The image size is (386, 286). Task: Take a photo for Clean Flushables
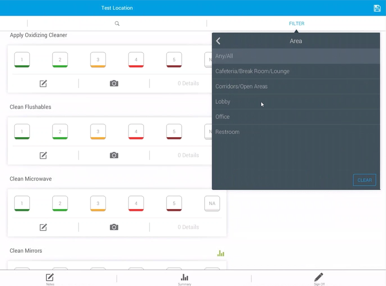pyautogui.click(x=114, y=155)
